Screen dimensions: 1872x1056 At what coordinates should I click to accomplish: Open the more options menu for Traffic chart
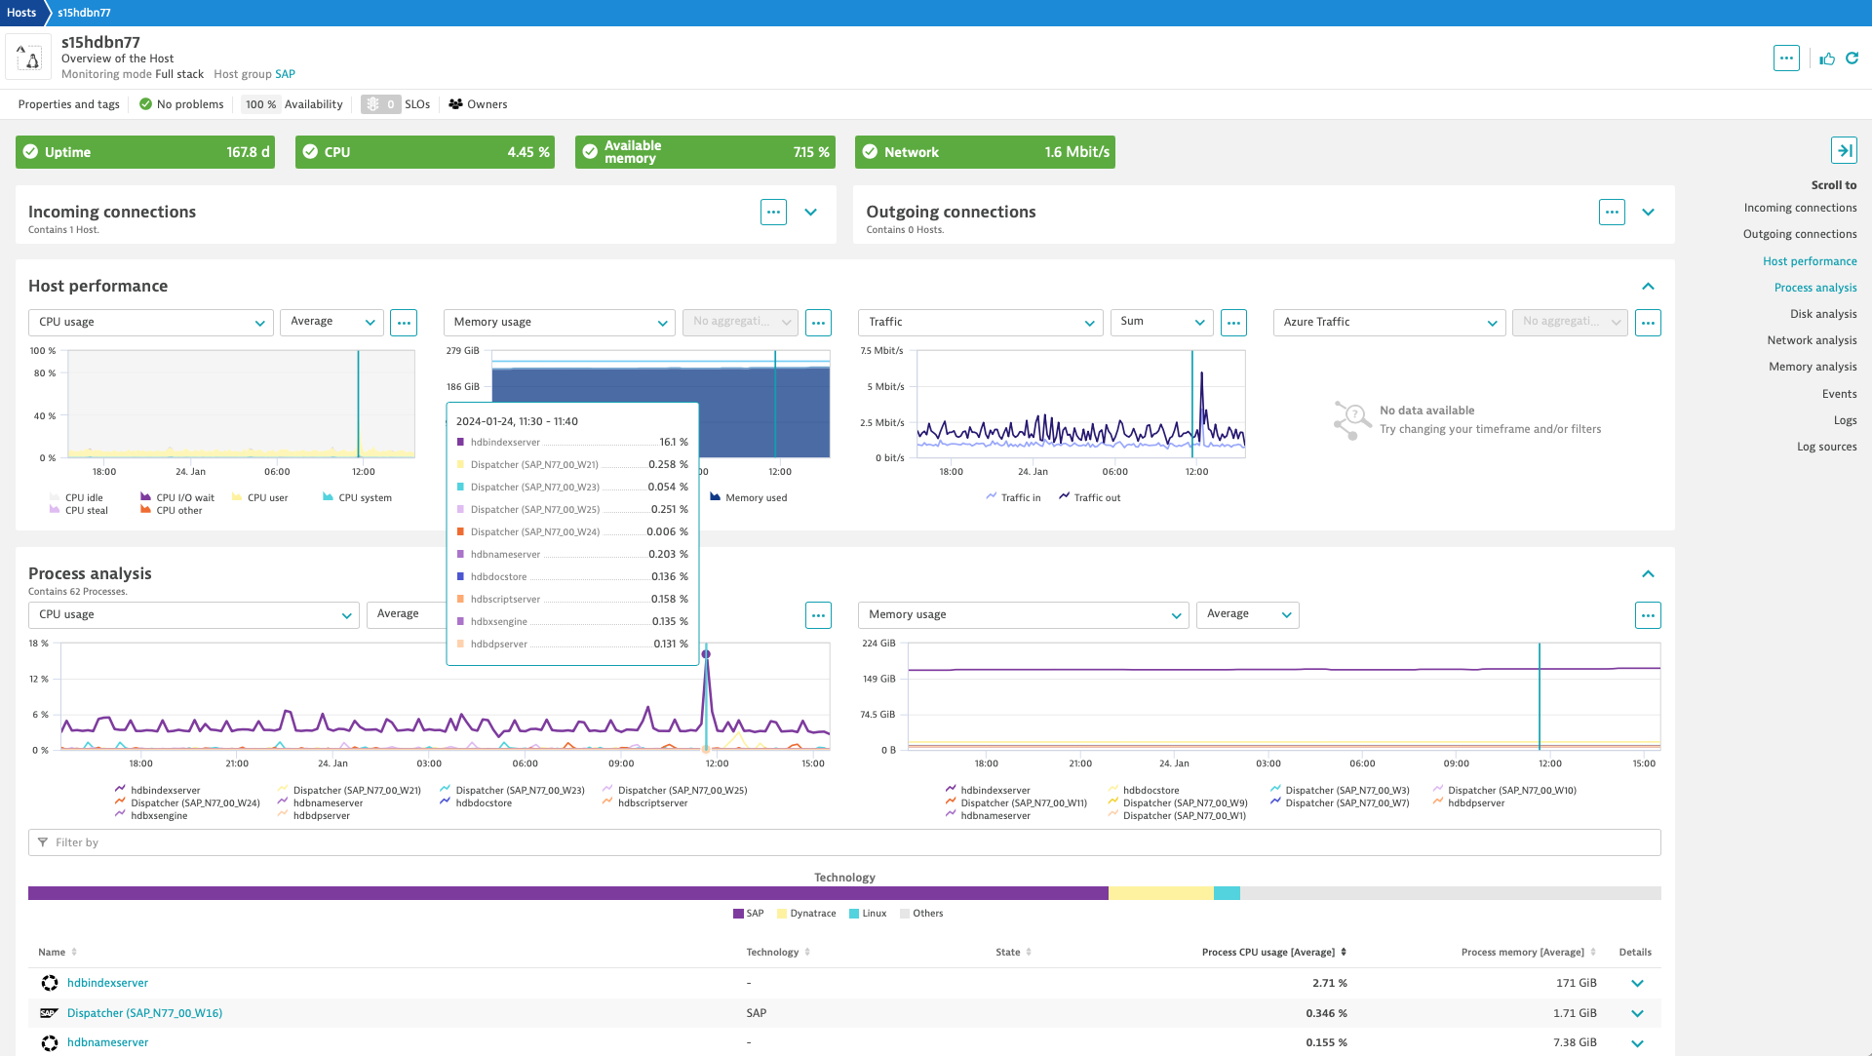click(1233, 322)
